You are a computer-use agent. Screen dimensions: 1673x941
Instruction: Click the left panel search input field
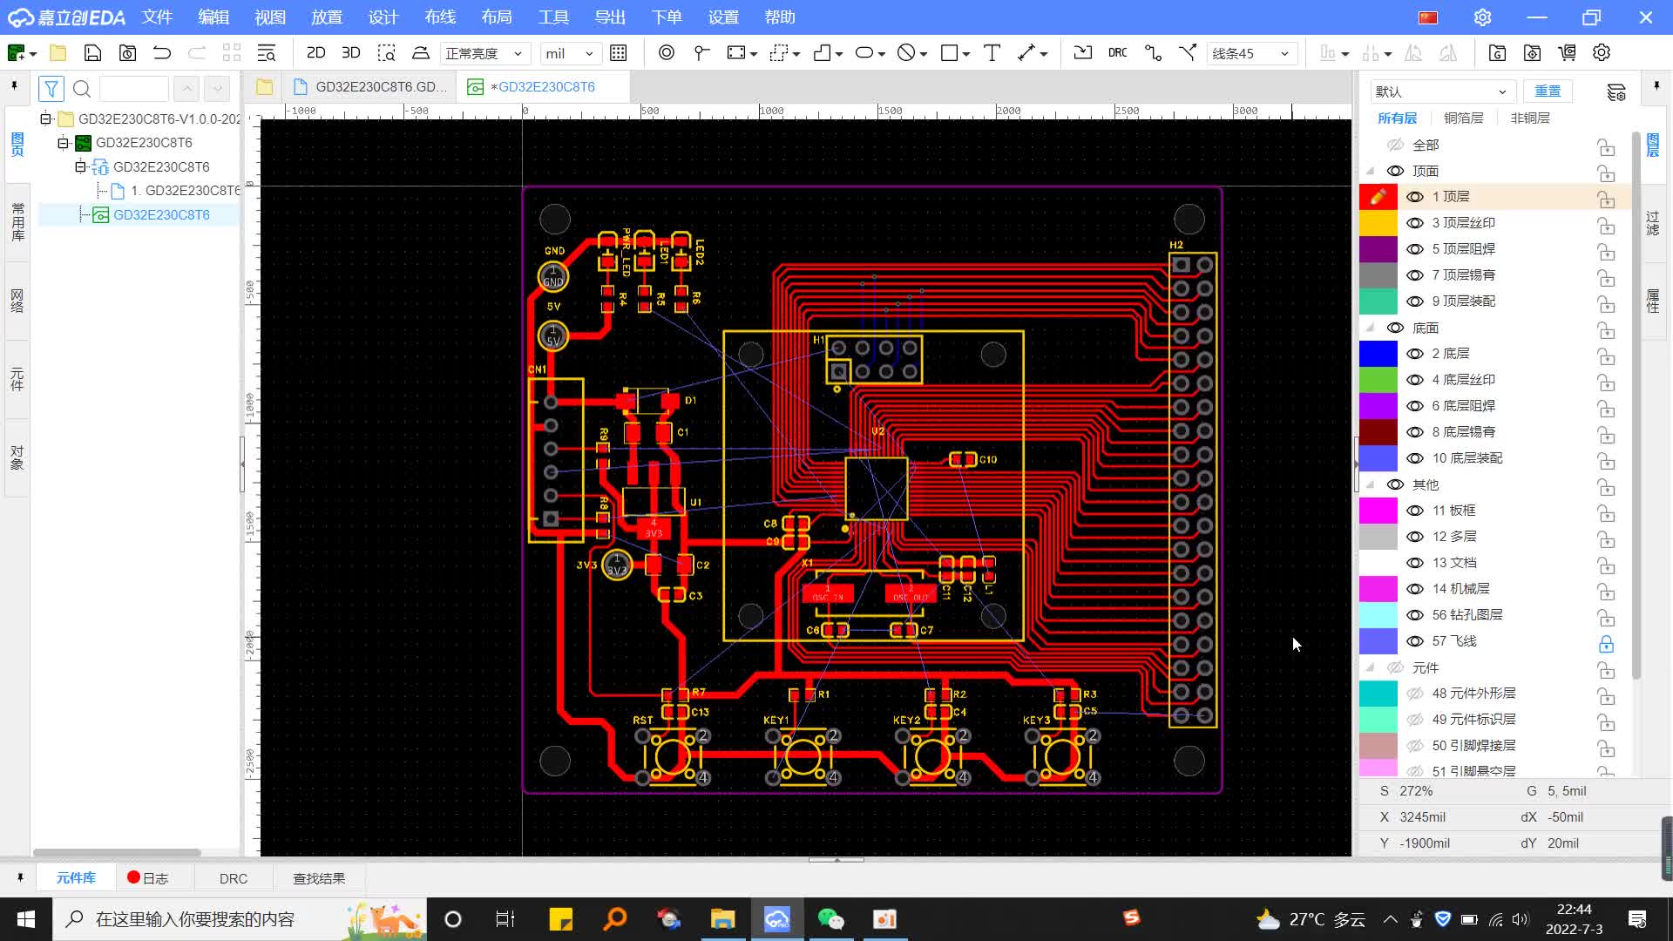(x=133, y=89)
